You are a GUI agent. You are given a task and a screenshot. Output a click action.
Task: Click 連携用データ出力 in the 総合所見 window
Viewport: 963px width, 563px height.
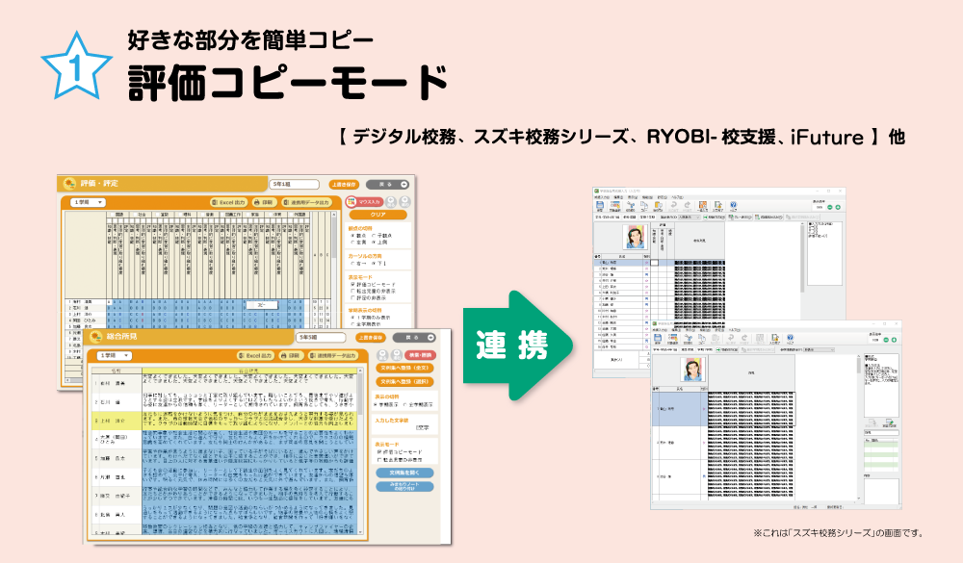point(333,355)
